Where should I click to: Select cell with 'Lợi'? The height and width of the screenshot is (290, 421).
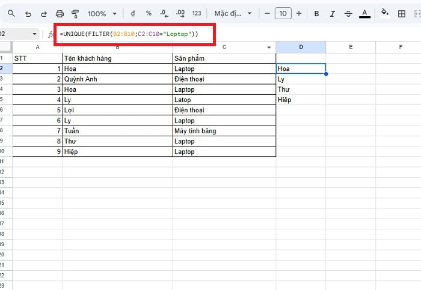coord(118,110)
